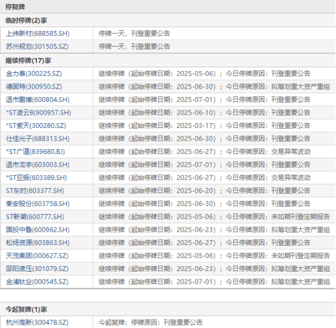The width and height of the screenshot is (336, 328).
Task: Select the *ST亚振(603389.SH) link
Action: (36, 178)
